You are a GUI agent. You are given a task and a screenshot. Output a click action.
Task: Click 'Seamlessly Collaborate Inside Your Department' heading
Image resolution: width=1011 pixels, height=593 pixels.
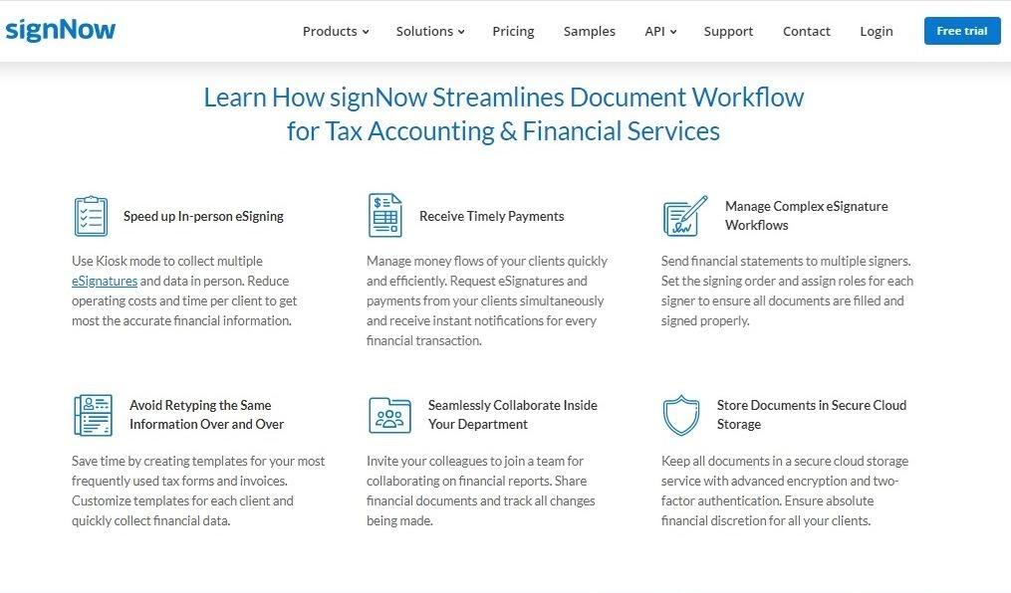513,414
